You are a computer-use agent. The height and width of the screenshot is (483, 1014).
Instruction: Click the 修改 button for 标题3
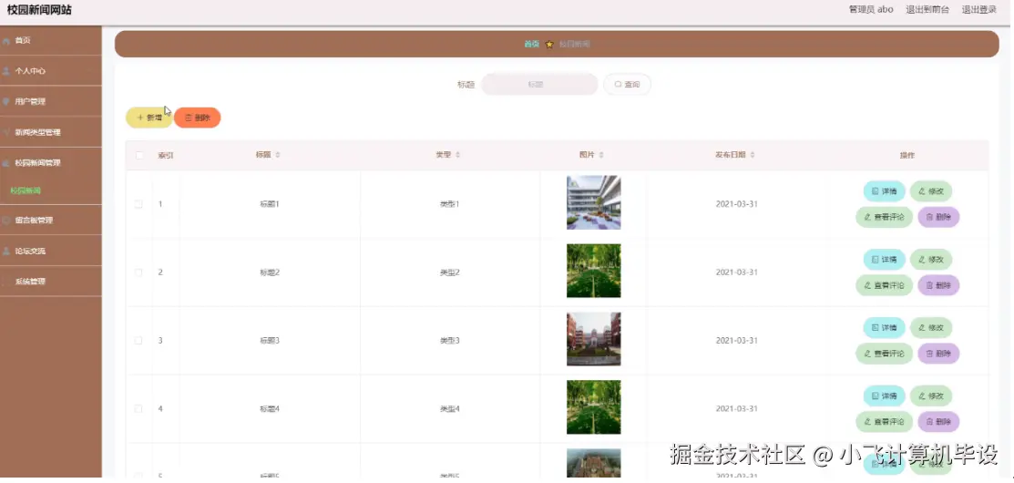pyautogui.click(x=930, y=328)
